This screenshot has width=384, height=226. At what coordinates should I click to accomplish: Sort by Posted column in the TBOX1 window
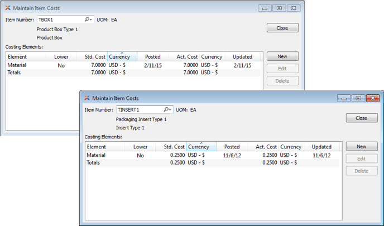(x=152, y=57)
